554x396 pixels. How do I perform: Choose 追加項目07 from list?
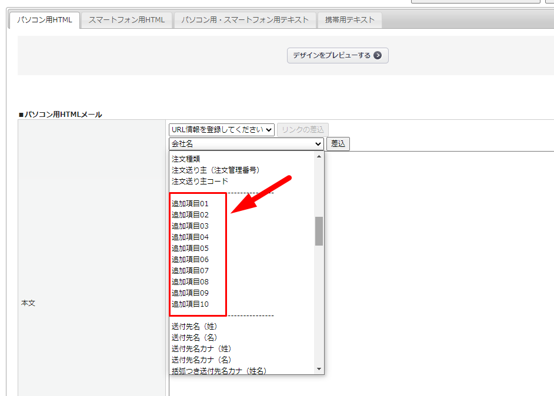[x=242, y=271]
